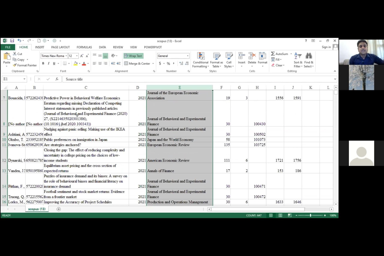Image resolution: width=384 pixels, height=256 pixels.
Task: Click the Format Painter brush icon
Action: [x=14, y=65]
